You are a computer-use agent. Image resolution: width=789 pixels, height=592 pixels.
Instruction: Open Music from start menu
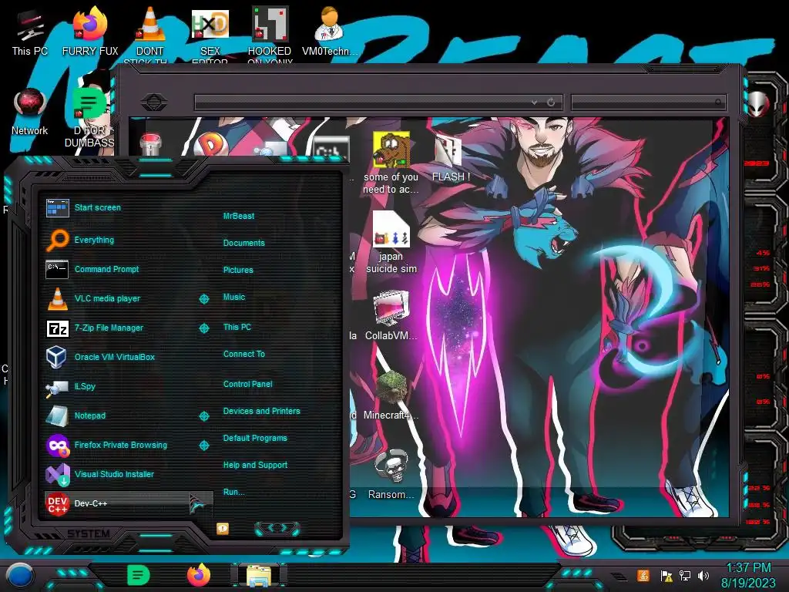pos(234,297)
